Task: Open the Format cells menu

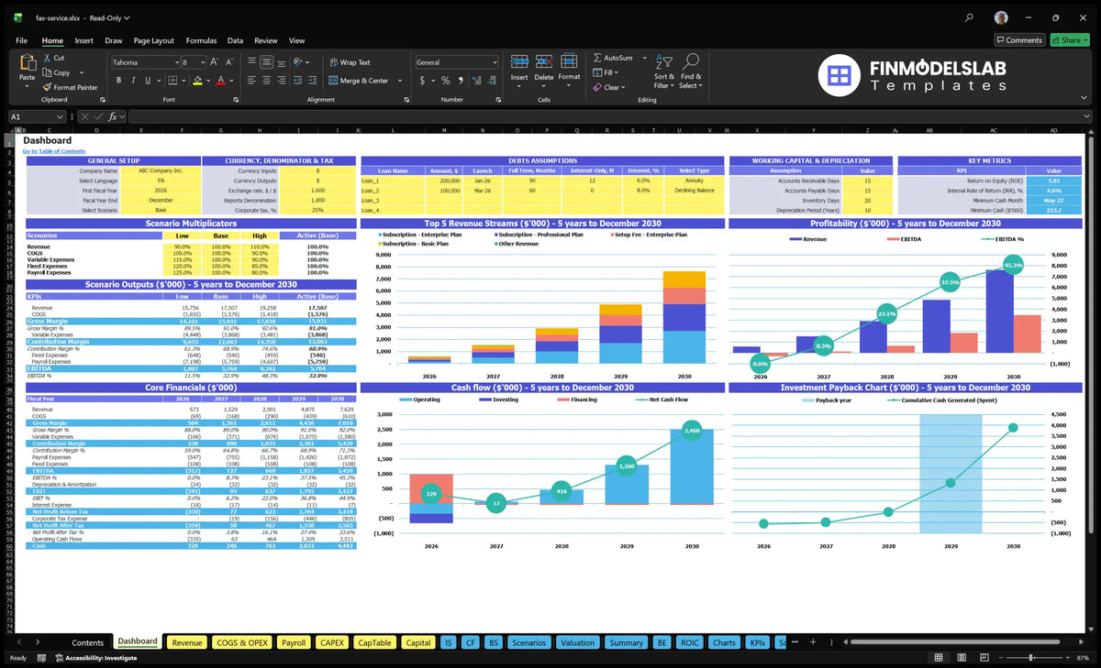Action: click(569, 68)
